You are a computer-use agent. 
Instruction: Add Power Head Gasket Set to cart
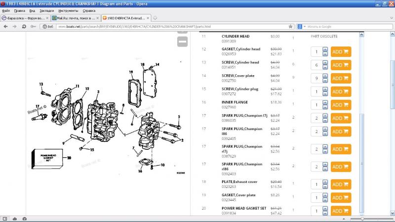[340, 211]
